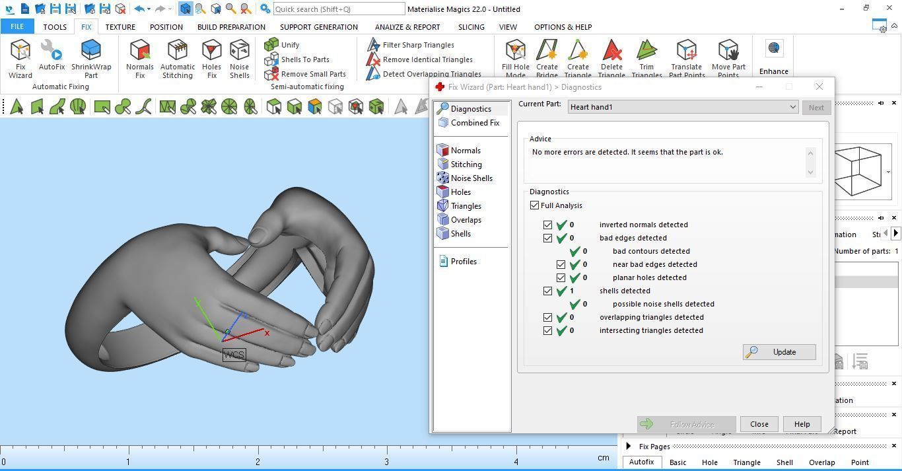Click the wireframe cube view thumbnail

tap(858, 172)
